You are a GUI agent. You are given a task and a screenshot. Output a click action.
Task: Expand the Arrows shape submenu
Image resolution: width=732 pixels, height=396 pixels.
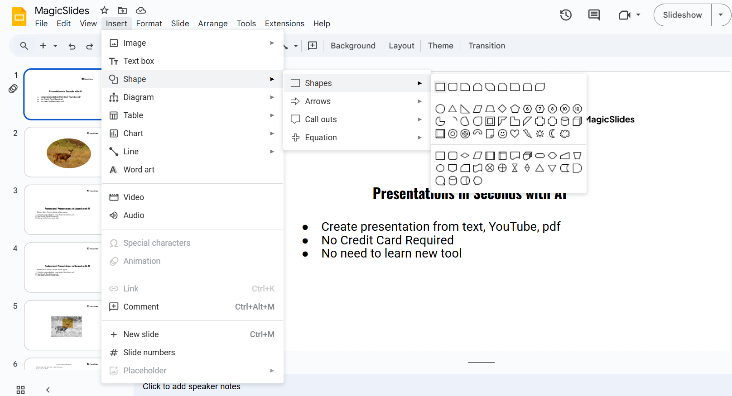[356, 101]
